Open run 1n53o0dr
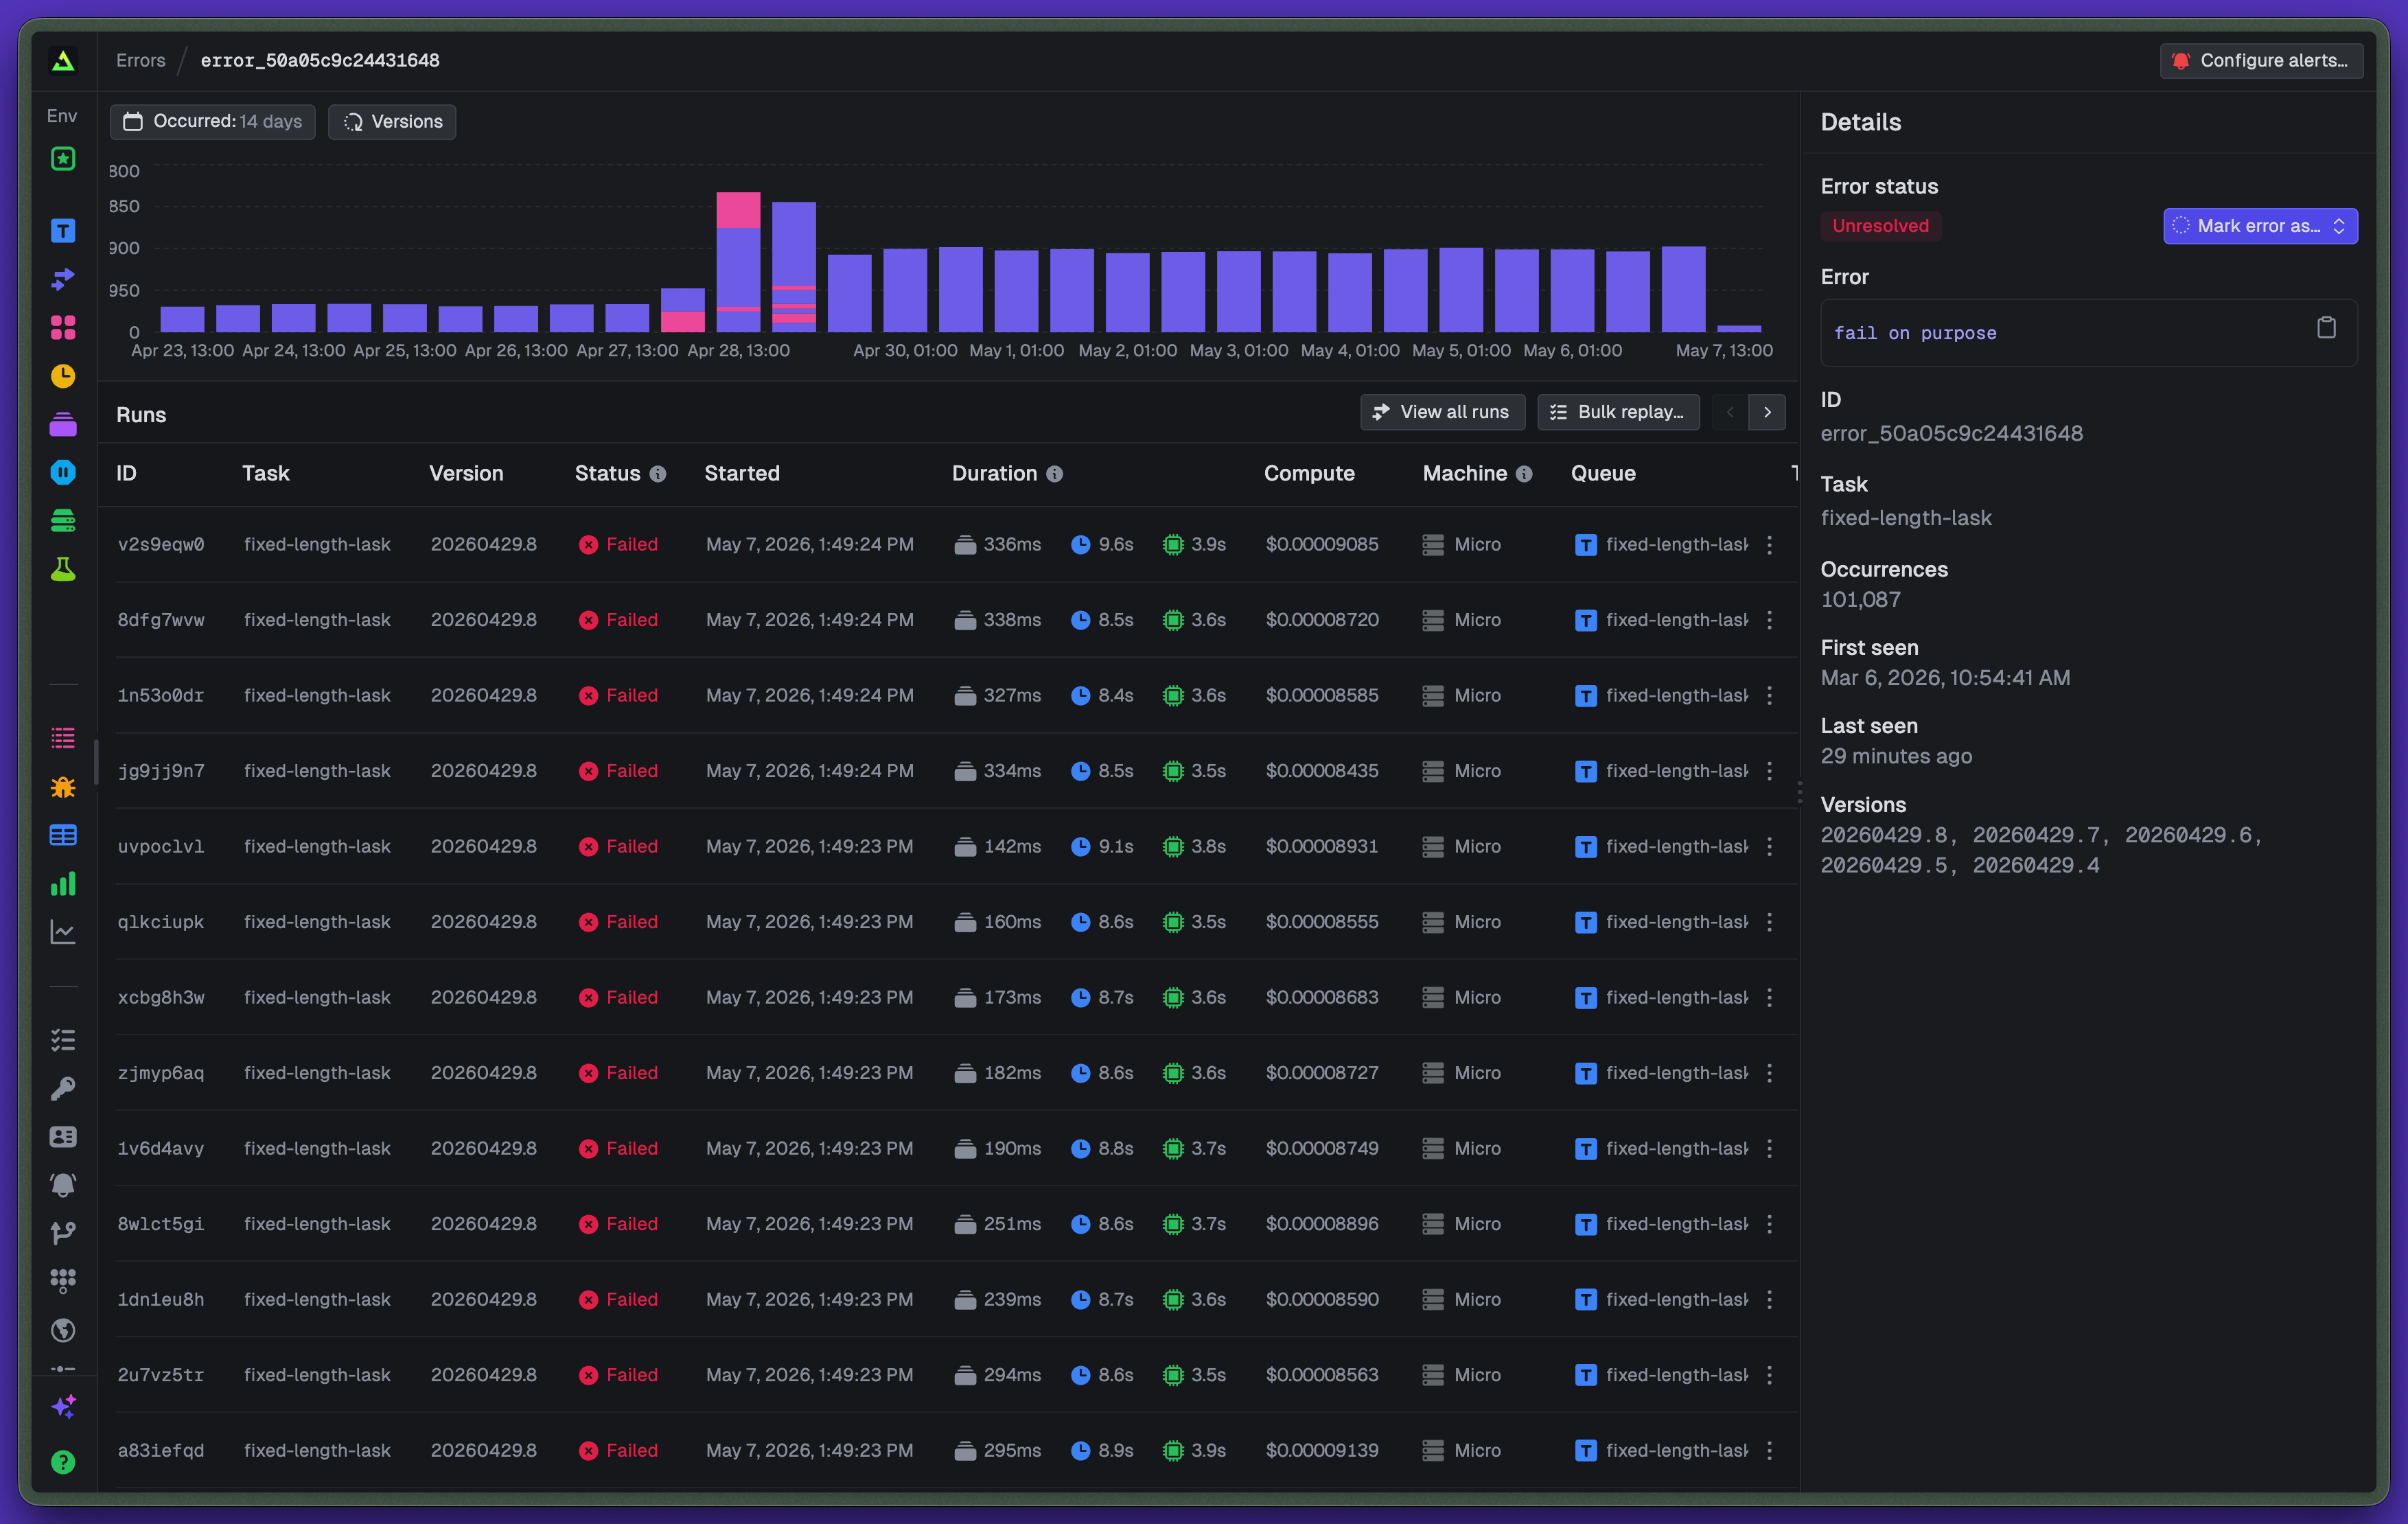The width and height of the screenshot is (2408, 1524). coord(161,696)
